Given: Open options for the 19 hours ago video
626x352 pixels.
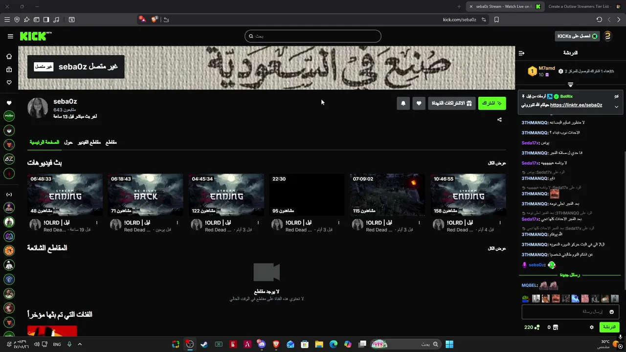Looking at the screenshot, I should point(97,223).
